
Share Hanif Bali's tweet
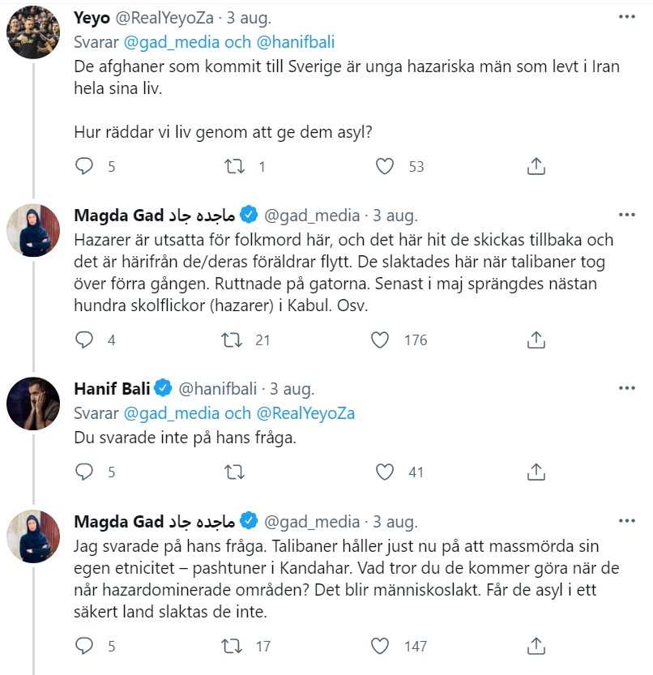[x=535, y=472]
